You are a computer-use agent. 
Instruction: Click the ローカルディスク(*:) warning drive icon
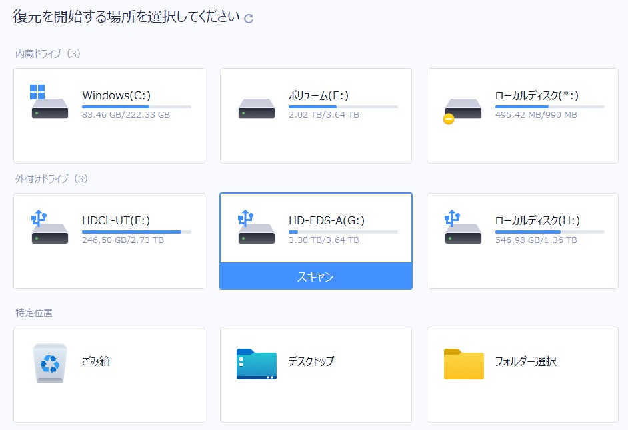point(462,110)
